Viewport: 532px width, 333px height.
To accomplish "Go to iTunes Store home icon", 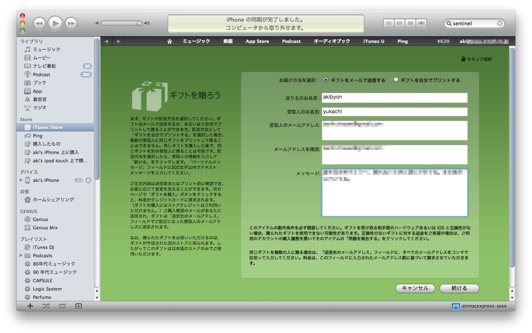I will point(169,41).
